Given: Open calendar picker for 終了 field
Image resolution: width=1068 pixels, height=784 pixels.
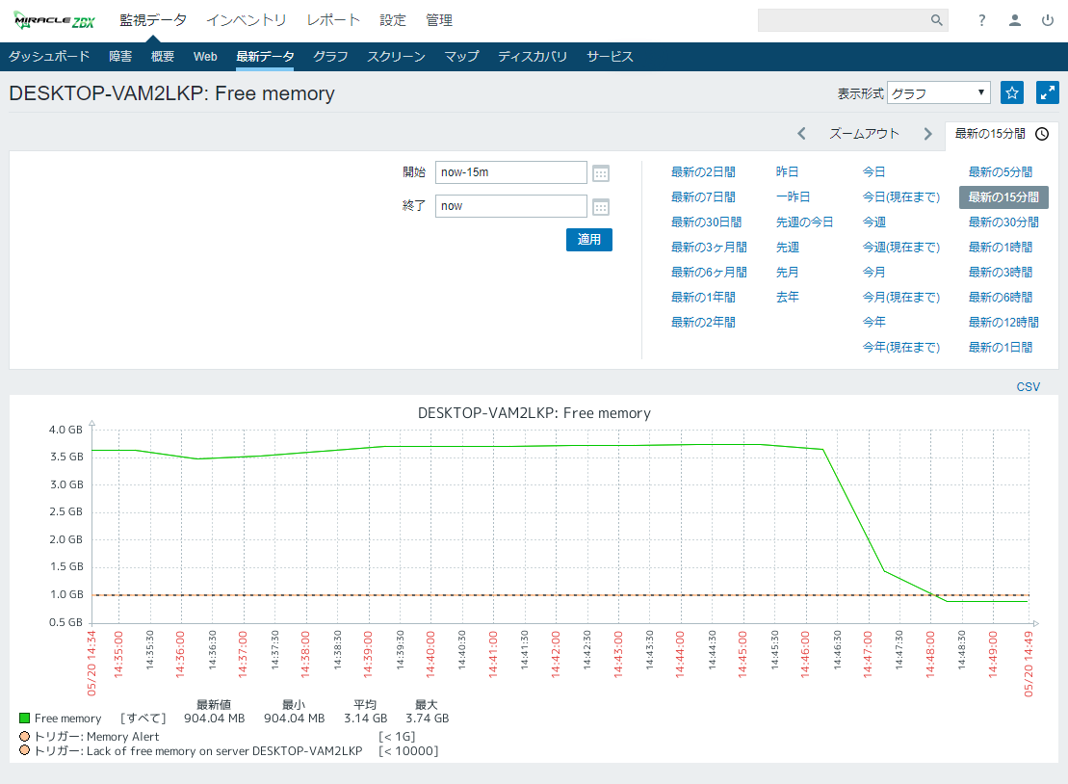Looking at the screenshot, I should point(601,206).
